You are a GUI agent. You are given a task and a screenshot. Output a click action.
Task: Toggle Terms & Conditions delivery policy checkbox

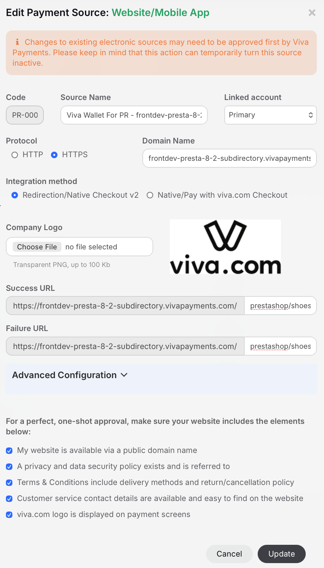9,483
